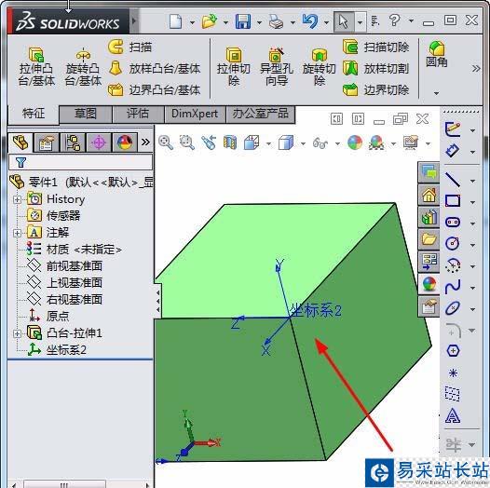Pick the Lofted Boss/Base (放样凸台/基体) tool
The height and width of the screenshot is (488, 490).
click(x=155, y=68)
